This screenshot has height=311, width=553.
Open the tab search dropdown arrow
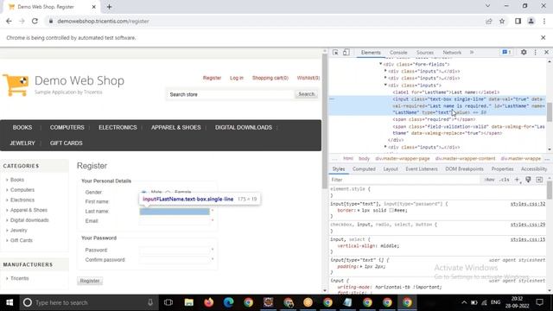coord(487,6)
